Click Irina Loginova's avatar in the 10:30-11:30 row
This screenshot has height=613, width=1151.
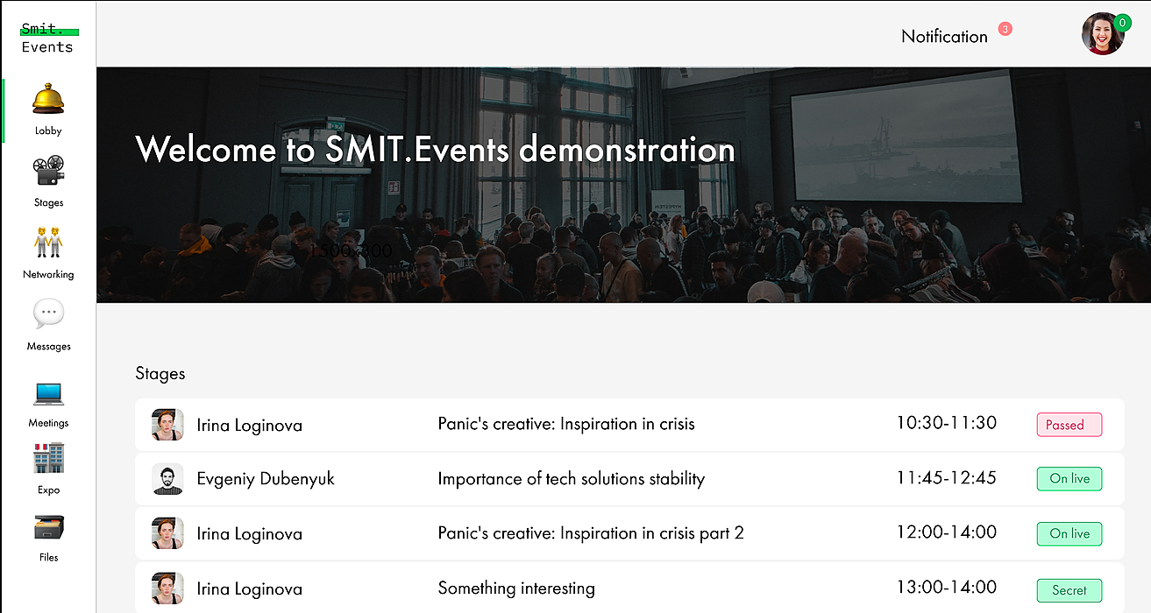point(167,425)
